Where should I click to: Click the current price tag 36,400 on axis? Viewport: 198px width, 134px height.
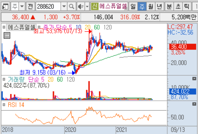(183, 47)
